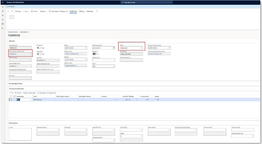Open the Status dropdown showing Preliminär
262x144 pixels.
click(142, 48)
